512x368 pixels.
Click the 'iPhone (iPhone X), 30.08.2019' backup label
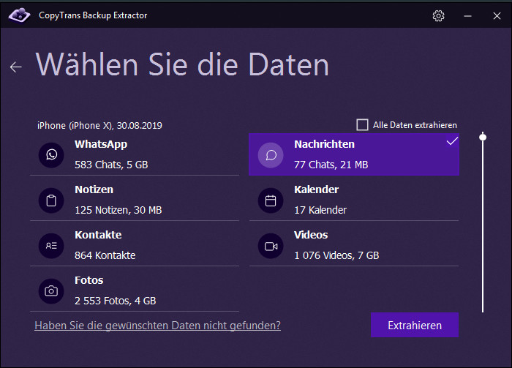99,125
